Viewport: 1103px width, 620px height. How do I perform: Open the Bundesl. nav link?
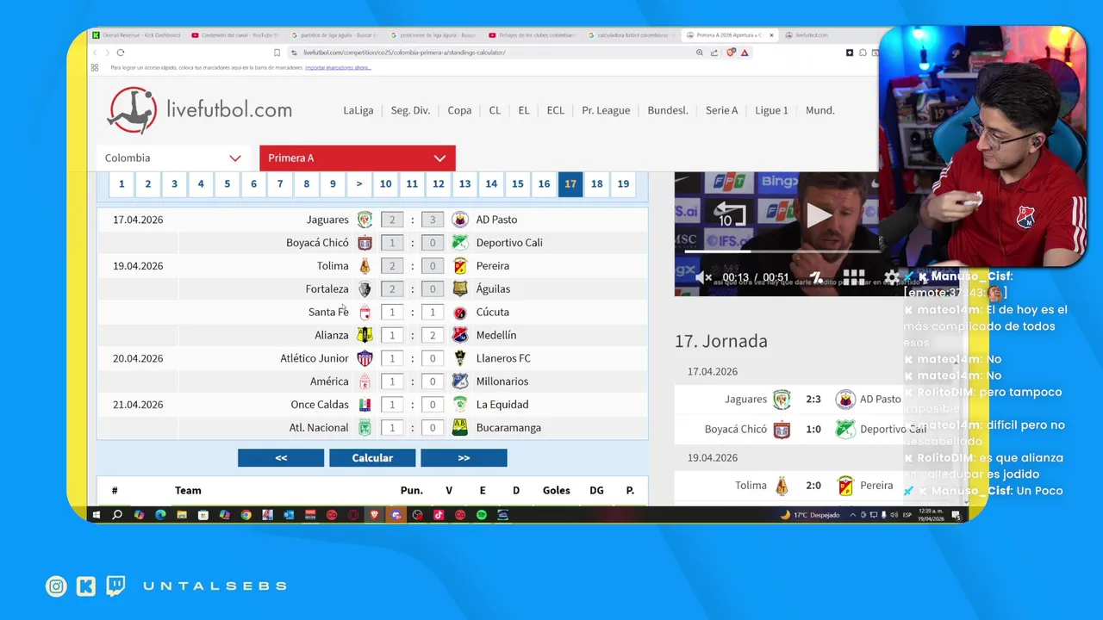(668, 110)
